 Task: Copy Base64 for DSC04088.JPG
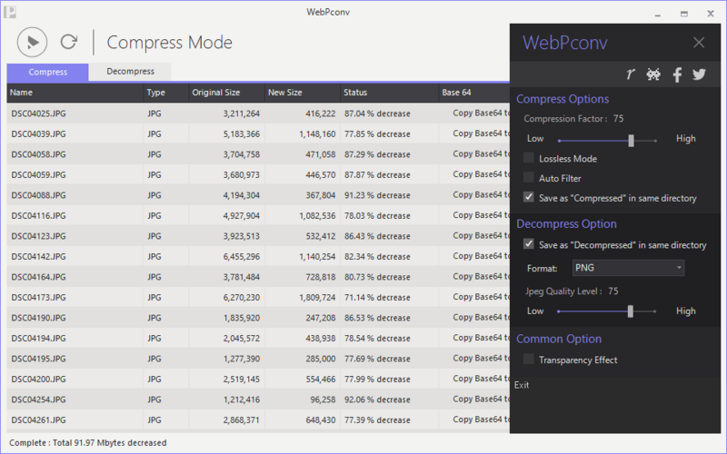(x=482, y=194)
